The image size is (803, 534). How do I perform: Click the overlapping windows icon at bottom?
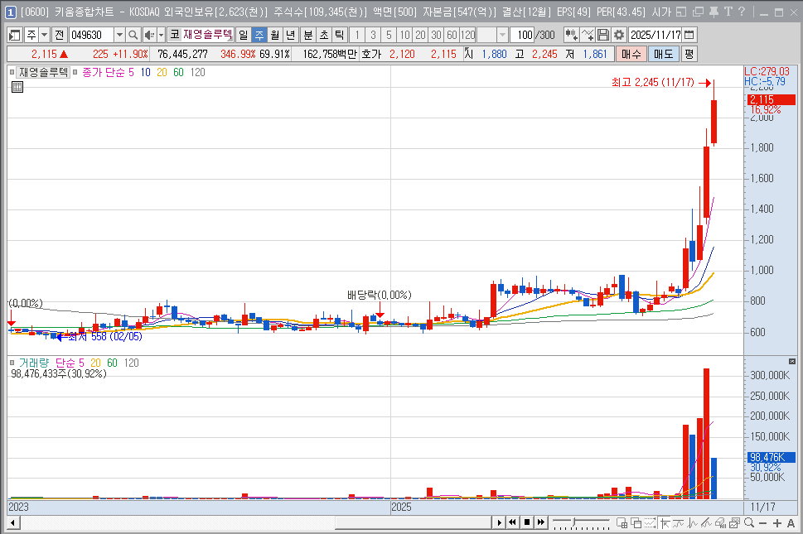[636, 522]
